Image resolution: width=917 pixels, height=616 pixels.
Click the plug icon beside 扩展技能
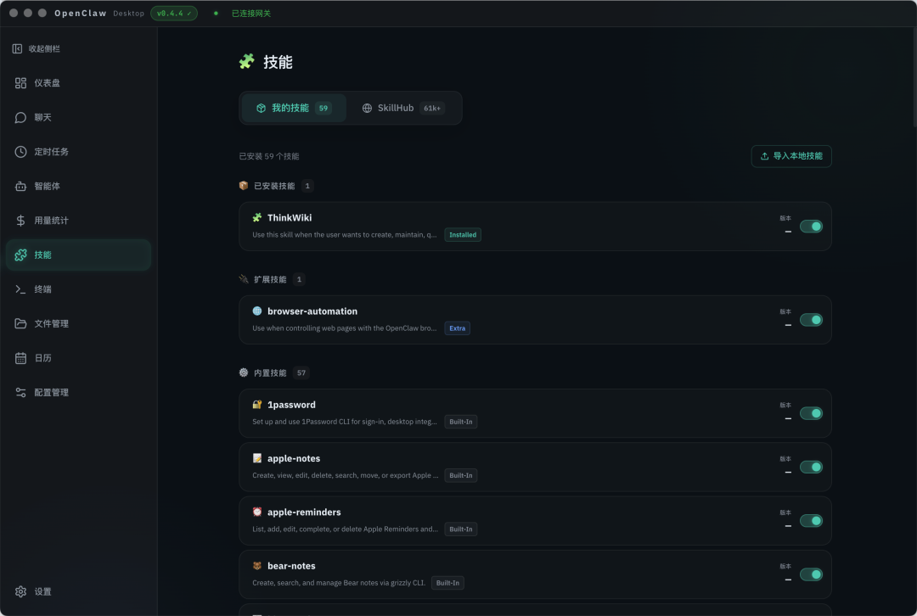pyautogui.click(x=244, y=279)
